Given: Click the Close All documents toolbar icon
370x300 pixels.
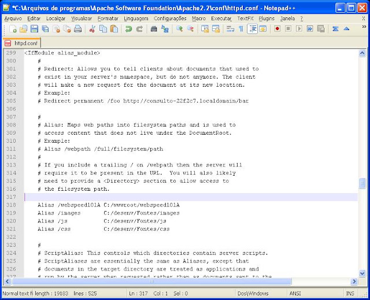Looking at the screenshot, I should point(67,29).
